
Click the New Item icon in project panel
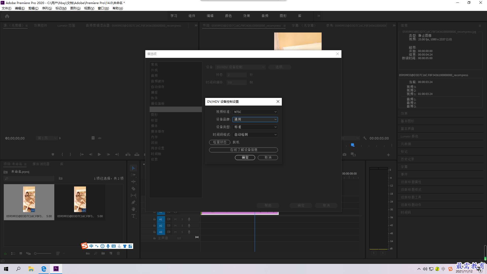point(111,253)
